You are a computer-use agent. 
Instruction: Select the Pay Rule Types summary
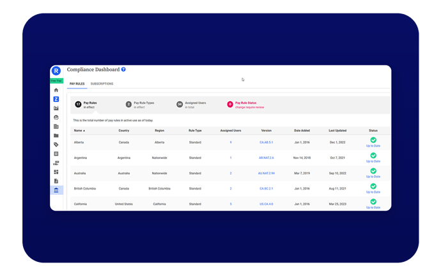point(140,105)
